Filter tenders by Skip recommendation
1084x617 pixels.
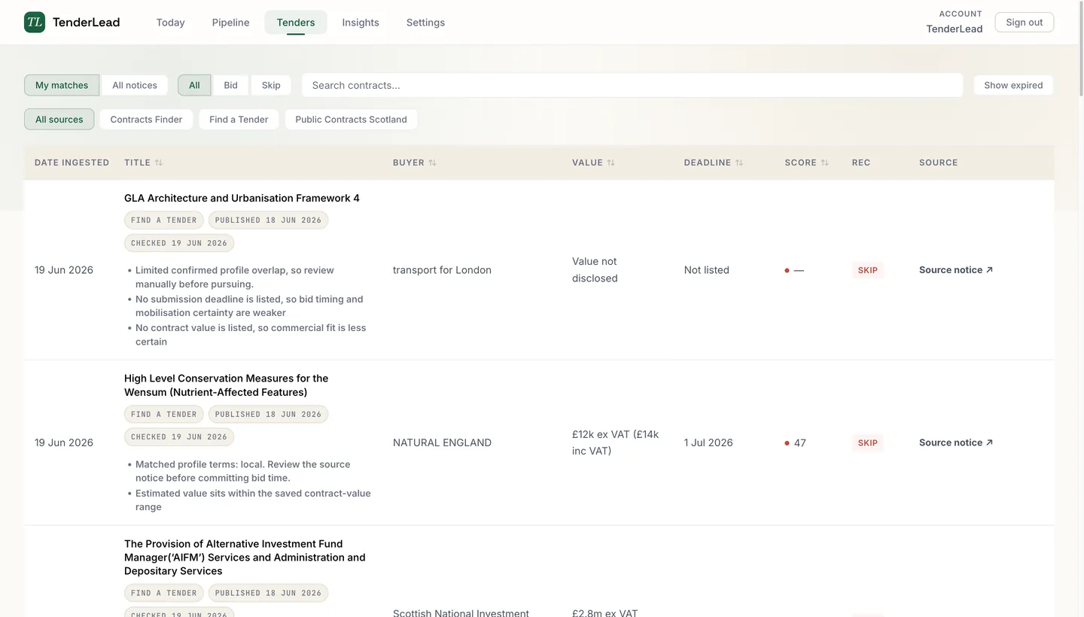(x=271, y=85)
